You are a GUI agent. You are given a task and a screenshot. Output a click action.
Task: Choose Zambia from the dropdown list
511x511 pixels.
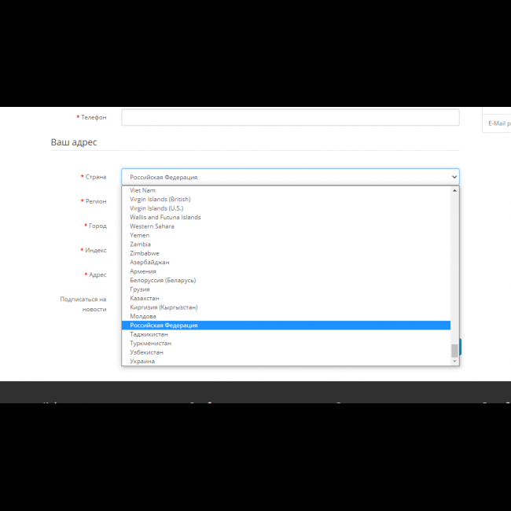pos(141,244)
